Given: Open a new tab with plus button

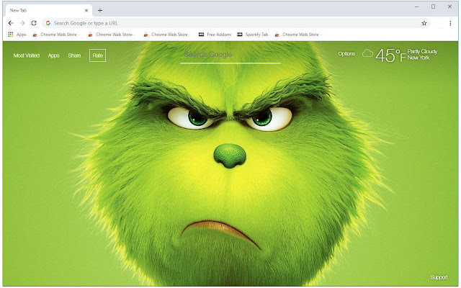Looking at the screenshot, I should (x=100, y=10).
